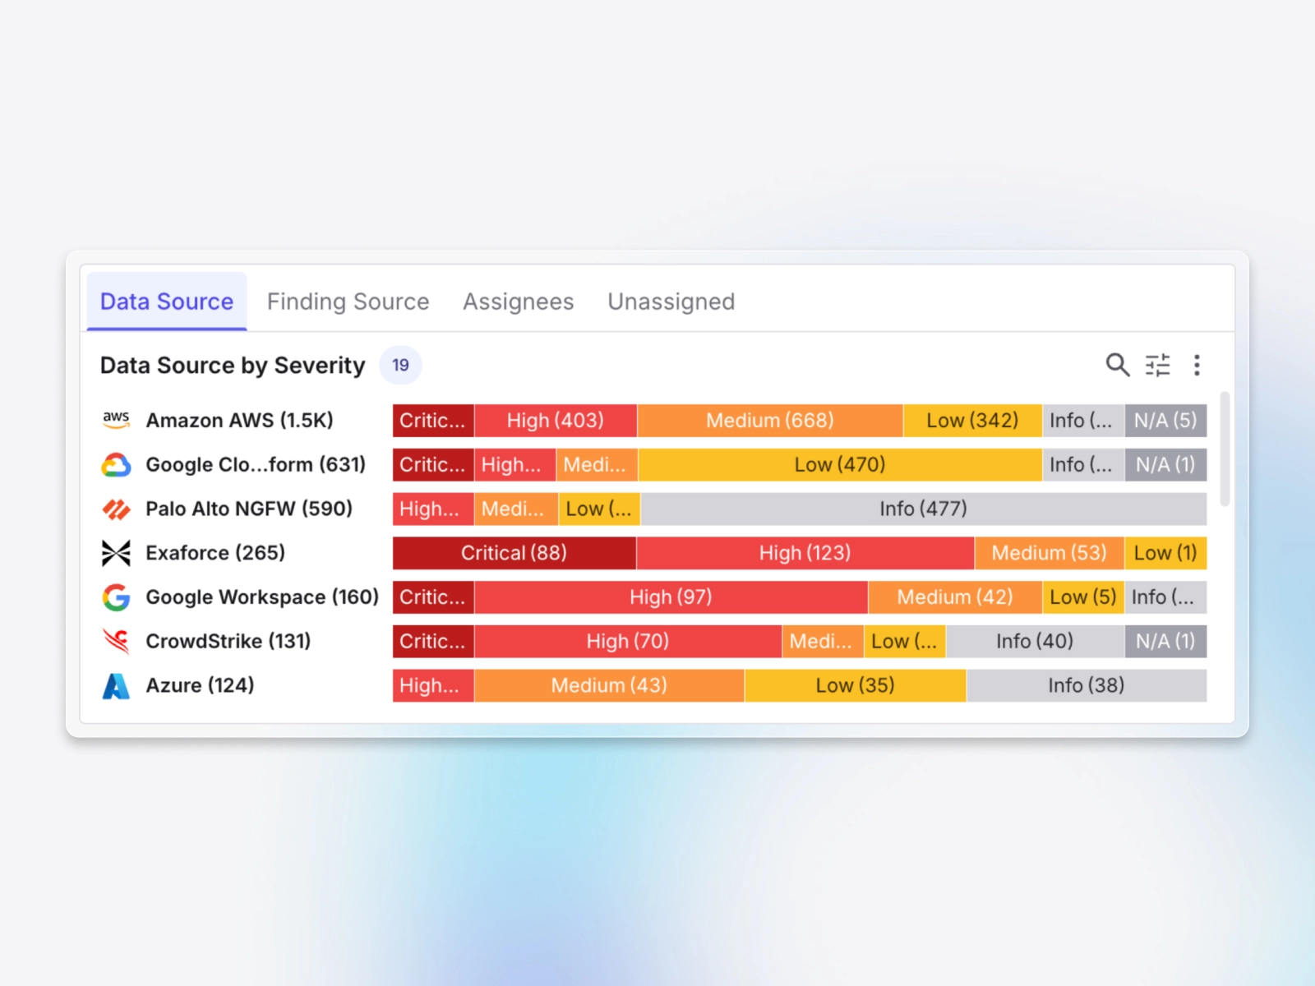The image size is (1315, 986).
Task: Click Google Workspace High (97) segment
Action: [x=671, y=597]
